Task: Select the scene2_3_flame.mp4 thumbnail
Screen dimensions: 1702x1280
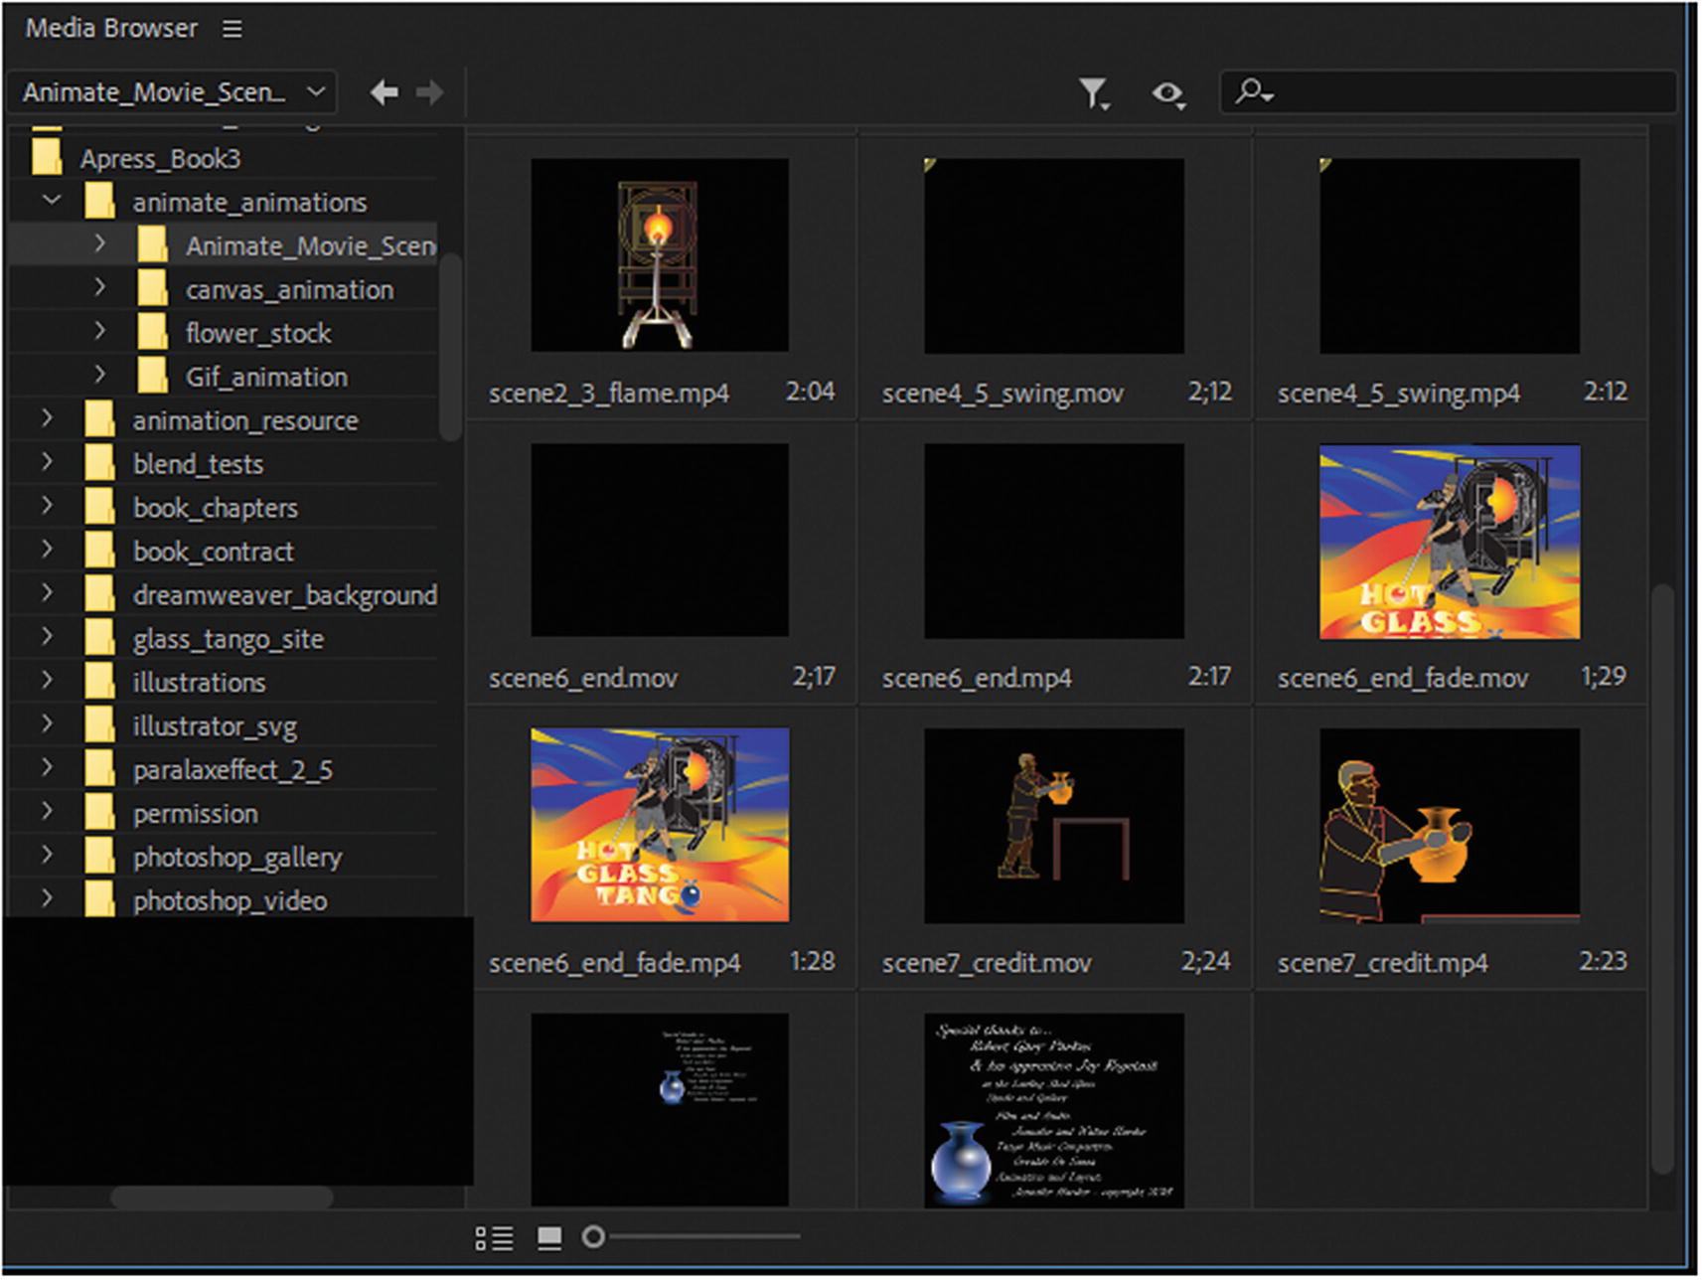Action: [x=659, y=255]
